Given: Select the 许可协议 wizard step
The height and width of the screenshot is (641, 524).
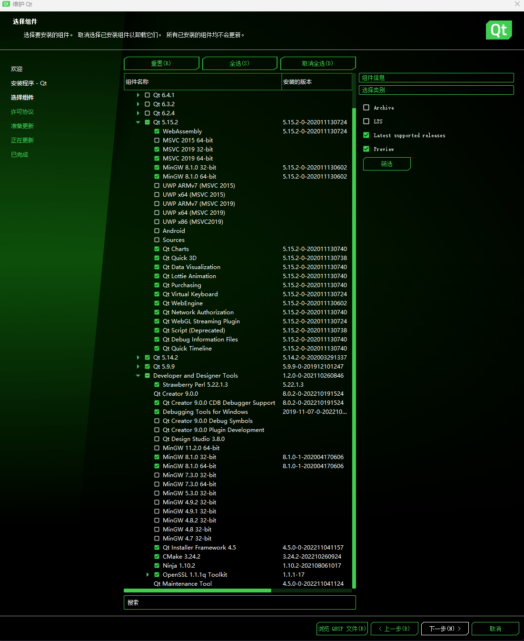Looking at the screenshot, I should [x=22, y=112].
